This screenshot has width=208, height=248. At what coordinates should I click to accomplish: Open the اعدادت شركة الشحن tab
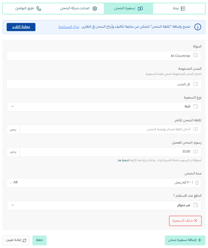coord(78,8)
